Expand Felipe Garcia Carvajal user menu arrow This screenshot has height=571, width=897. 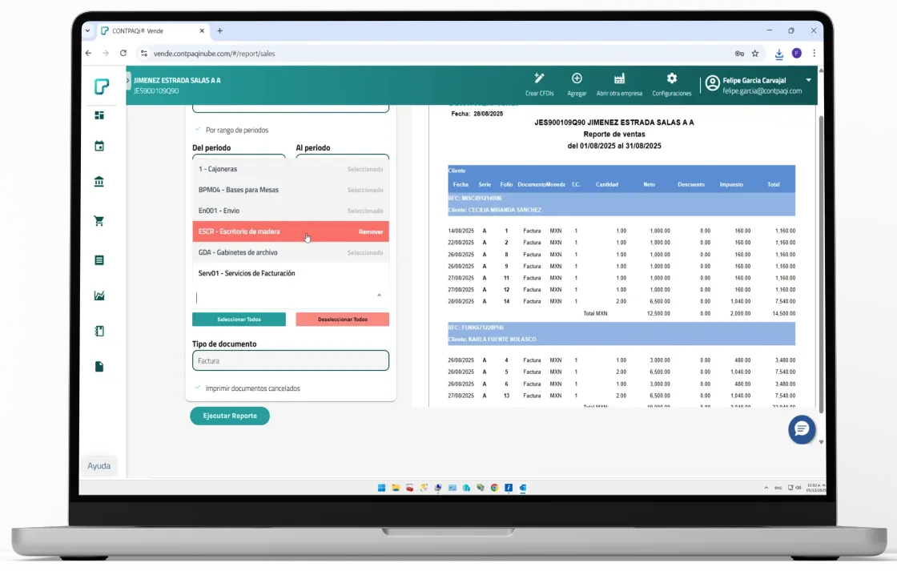(808, 80)
